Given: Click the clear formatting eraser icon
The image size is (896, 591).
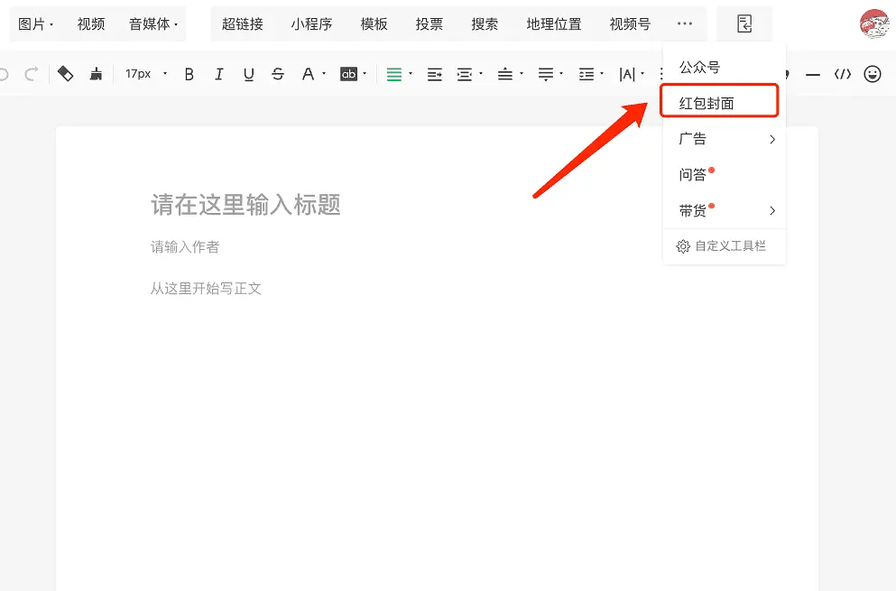Looking at the screenshot, I should (x=65, y=73).
